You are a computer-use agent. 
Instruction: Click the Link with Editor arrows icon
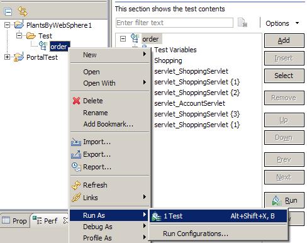[x=23, y=11]
